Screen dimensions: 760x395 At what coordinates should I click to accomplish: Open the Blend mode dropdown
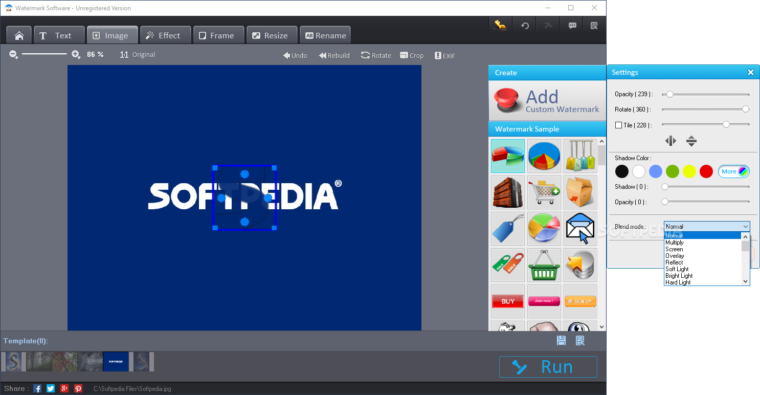707,226
